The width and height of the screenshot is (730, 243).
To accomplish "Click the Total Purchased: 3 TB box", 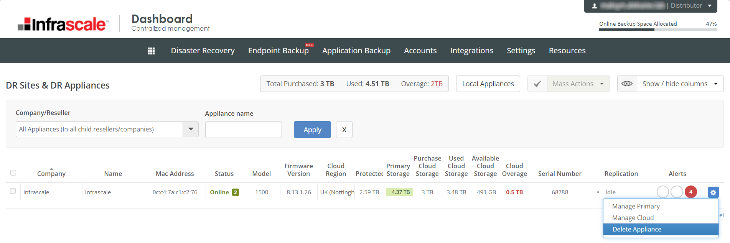I will click(300, 84).
